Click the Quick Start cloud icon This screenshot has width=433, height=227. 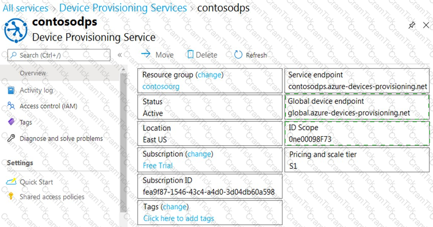tap(11, 182)
